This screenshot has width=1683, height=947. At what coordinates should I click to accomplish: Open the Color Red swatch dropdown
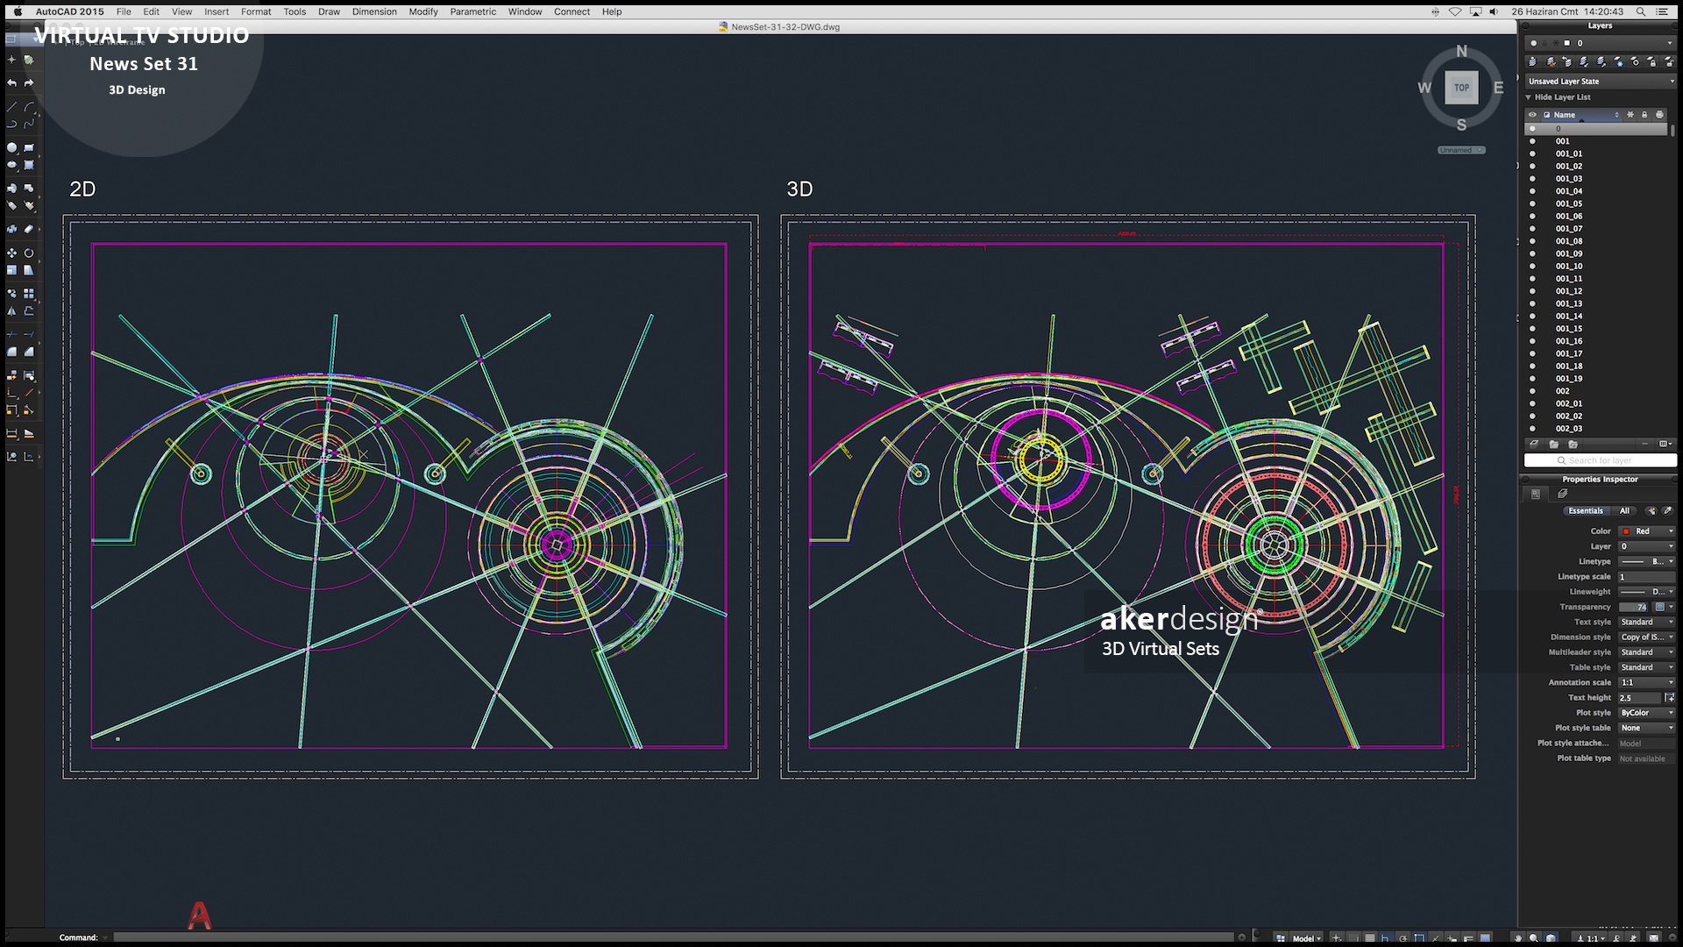pyautogui.click(x=1646, y=531)
